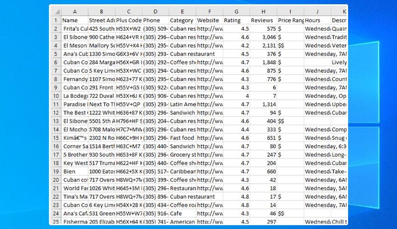Image resolution: width=397 pixels, height=229 pixels.
Task: Click the Grocery store category cell
Action: pyautogui.click(x=182, y=155)
